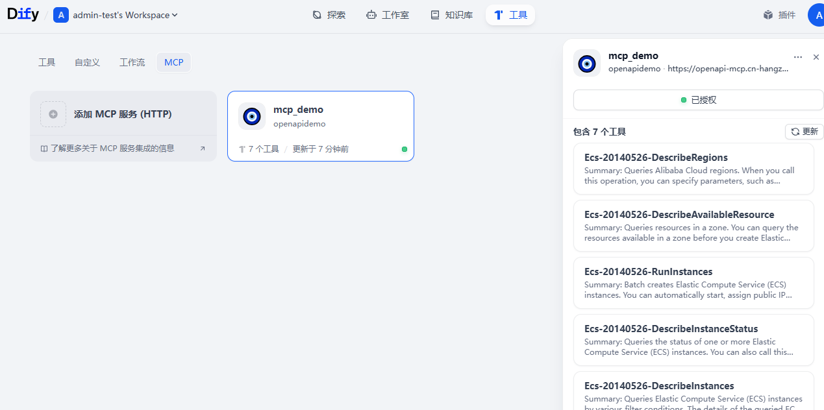The image size is (824, 410).
Task: Open the 插件 plugins button
Action: [x=780, y=15]
